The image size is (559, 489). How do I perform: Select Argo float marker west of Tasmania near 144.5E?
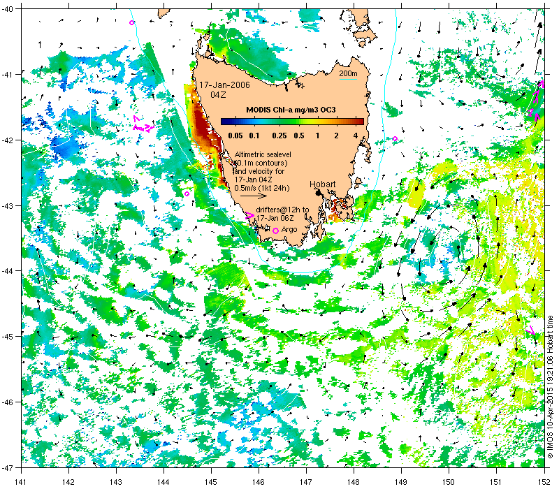[x=187, y=194]
